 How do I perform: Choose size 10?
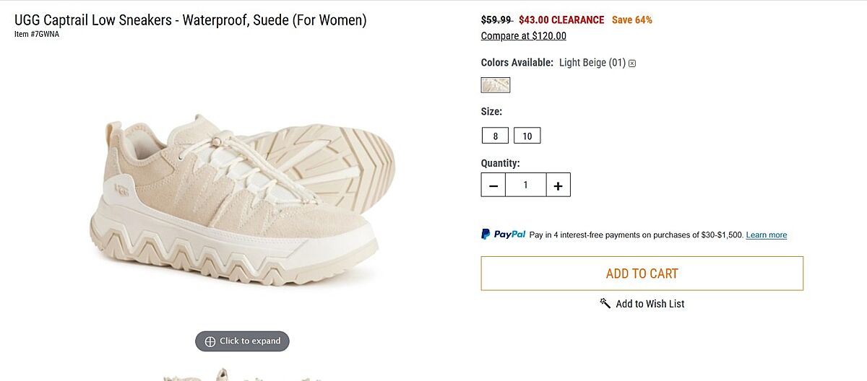tap(527, 136)
